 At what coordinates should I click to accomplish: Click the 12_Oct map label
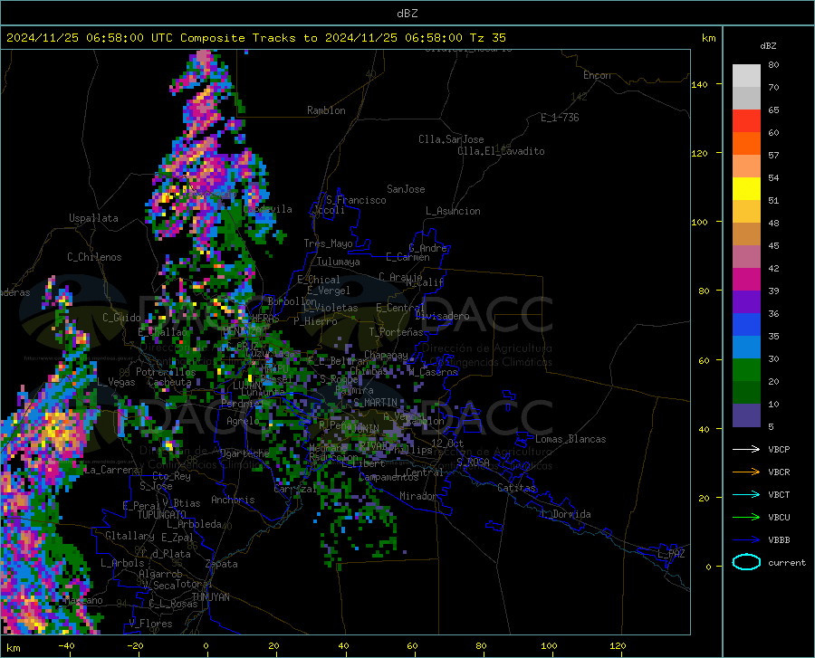[447, 443]
